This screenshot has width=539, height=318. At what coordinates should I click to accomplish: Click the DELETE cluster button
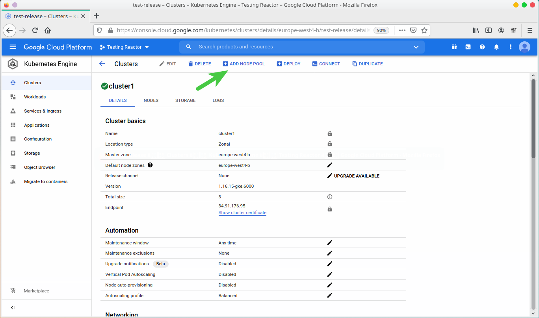coord(199,64)
